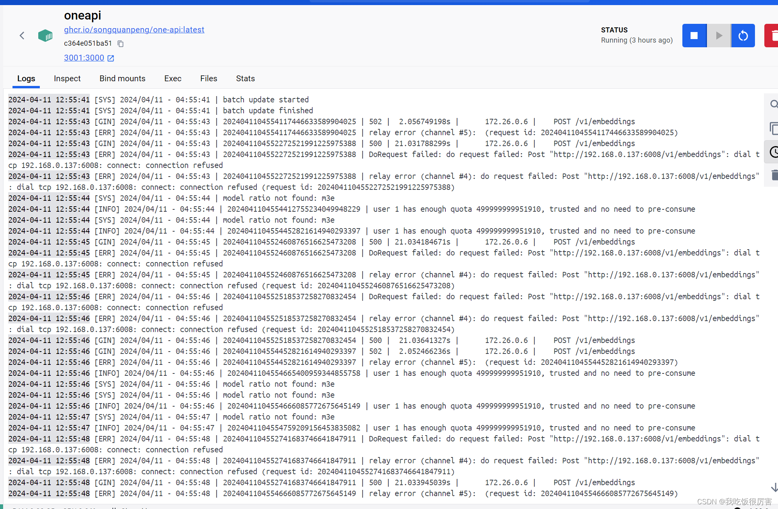
Task: Click the back arrow to containers list
Action: (22, 36)
